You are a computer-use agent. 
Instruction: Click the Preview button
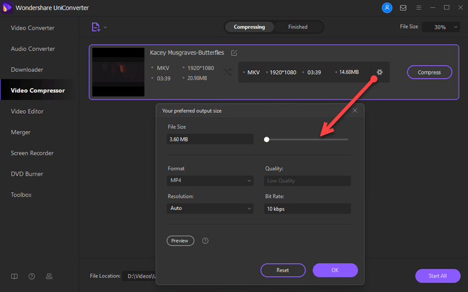click(x=180, y=241)
